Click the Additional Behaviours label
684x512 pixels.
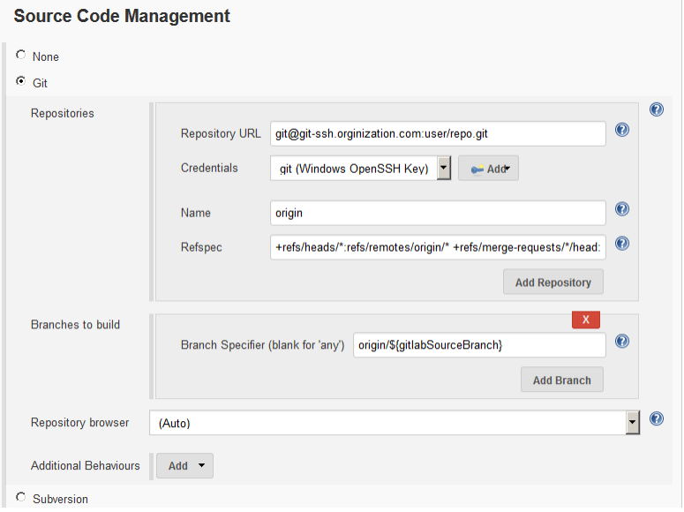click(x=86, y=466)
